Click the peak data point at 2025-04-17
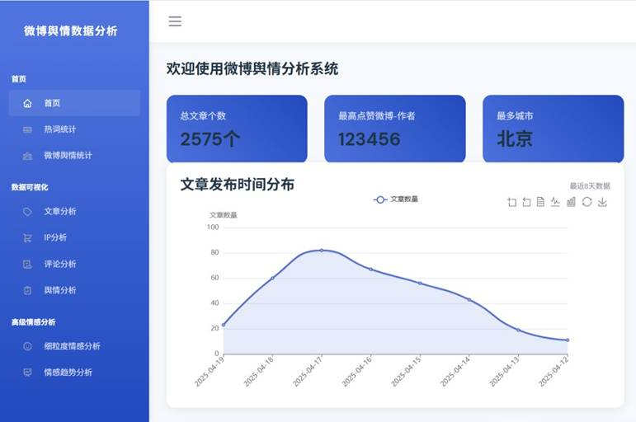The width and height of the screenshot is (636, 422). [x=322, y=251]
